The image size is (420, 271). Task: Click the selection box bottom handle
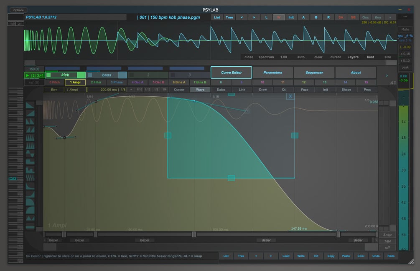[x=231, y=178]
